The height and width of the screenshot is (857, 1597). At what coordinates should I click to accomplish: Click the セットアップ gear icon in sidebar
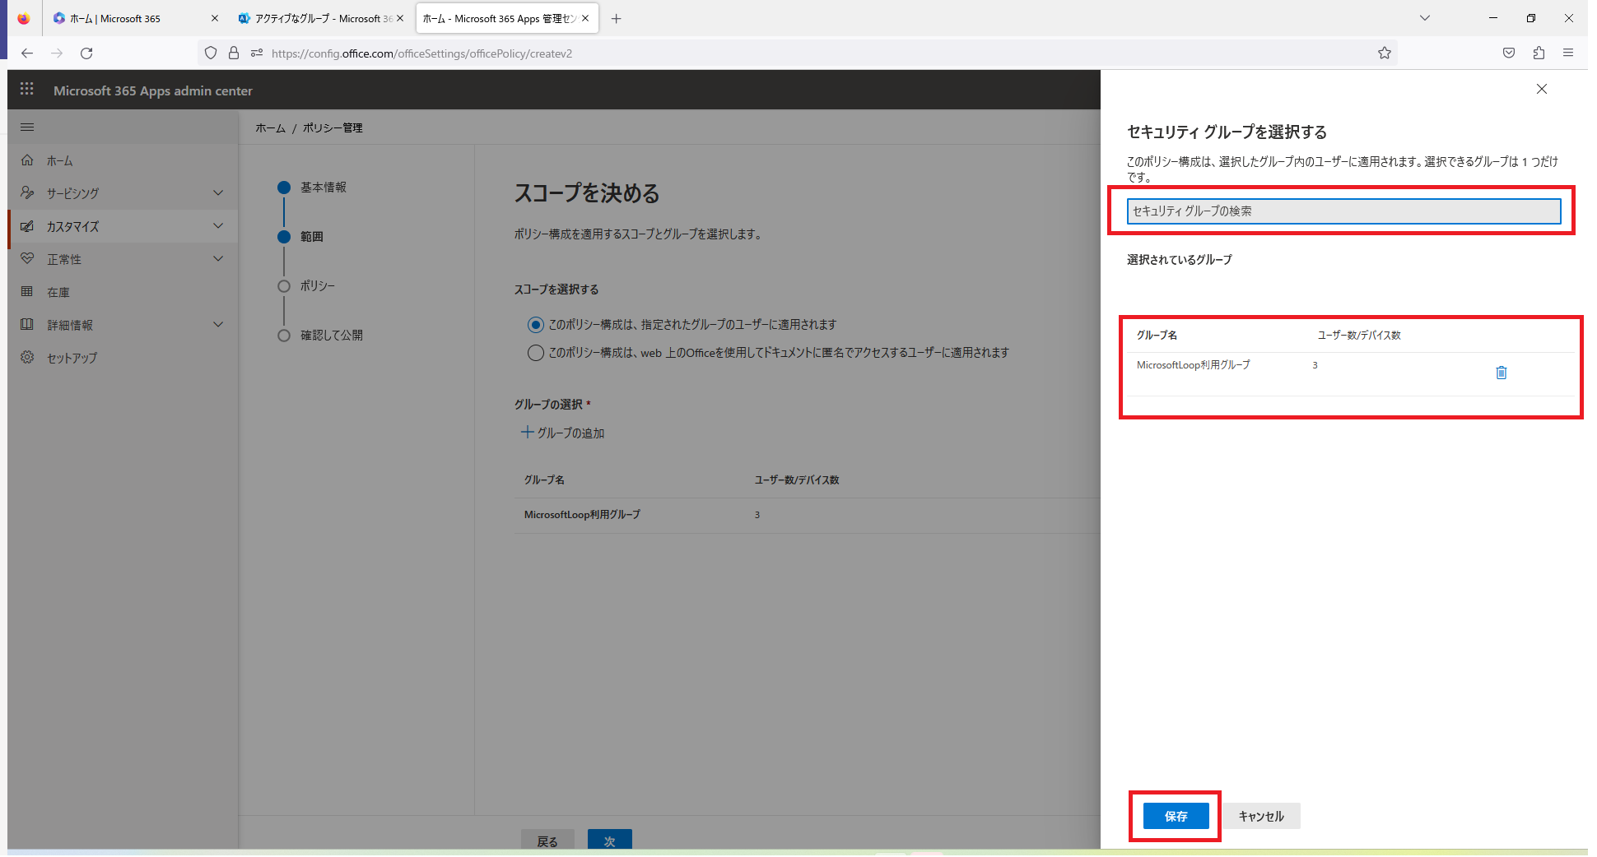[x=27, y=357]
